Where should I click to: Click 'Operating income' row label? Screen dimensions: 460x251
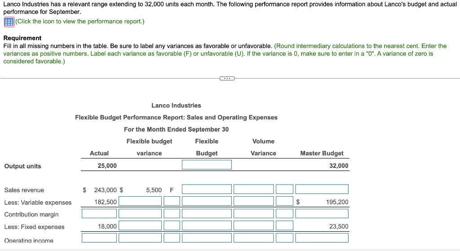click(x=29, y=240)
